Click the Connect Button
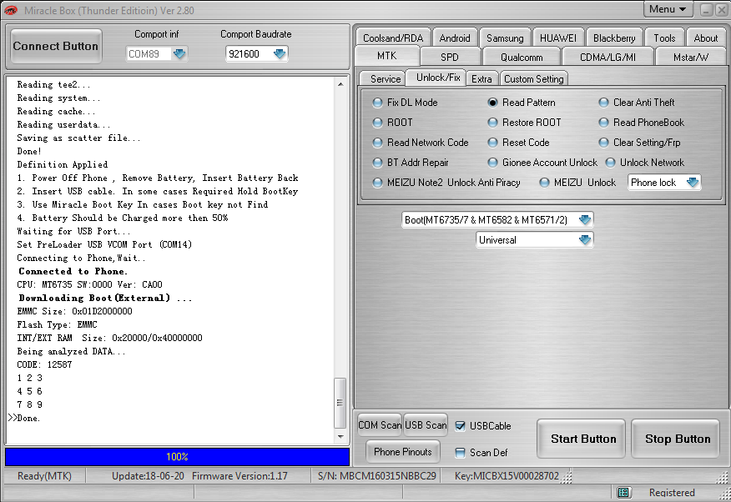The image size is (731, 502). click(55, 46)
